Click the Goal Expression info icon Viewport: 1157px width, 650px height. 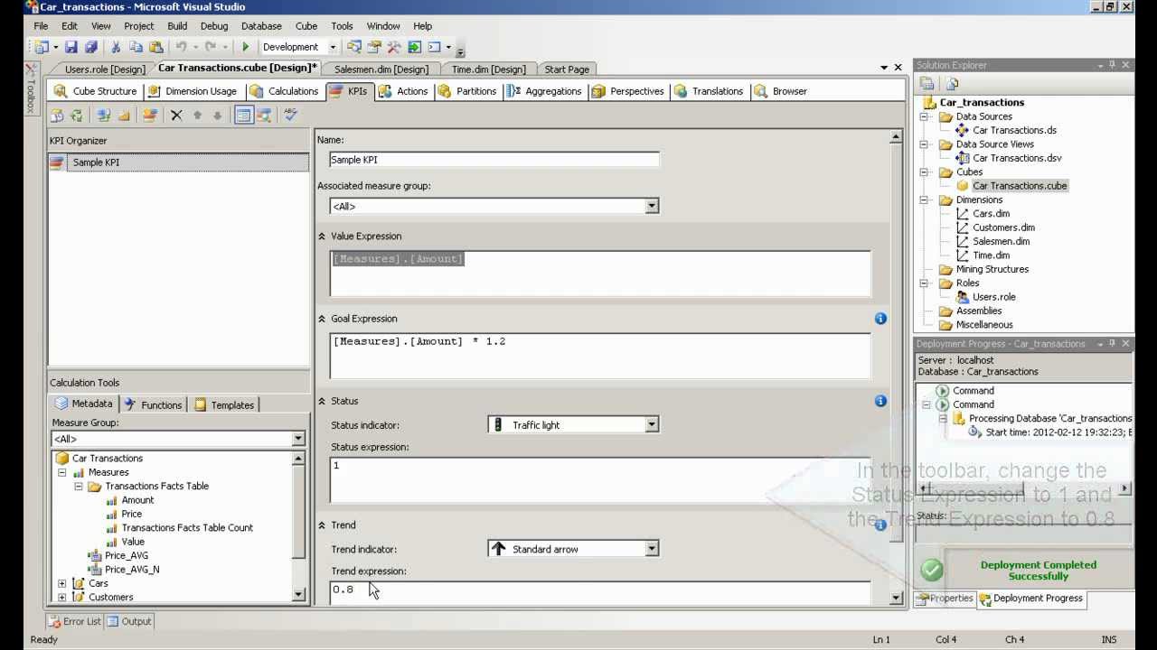pos(880,319)
